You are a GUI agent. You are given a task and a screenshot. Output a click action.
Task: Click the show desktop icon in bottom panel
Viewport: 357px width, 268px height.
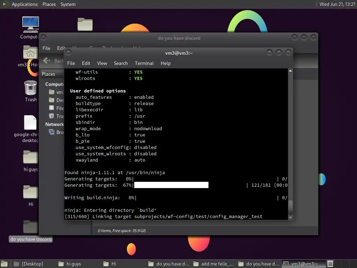tap(4, 264)
